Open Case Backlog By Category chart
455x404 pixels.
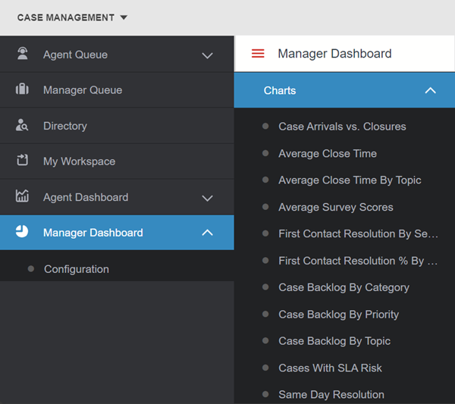click(344, 287)
